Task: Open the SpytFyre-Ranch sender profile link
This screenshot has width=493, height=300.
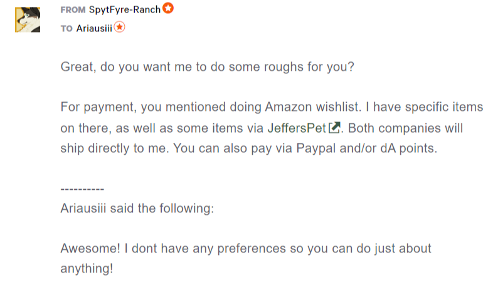Action: (125, 10)
